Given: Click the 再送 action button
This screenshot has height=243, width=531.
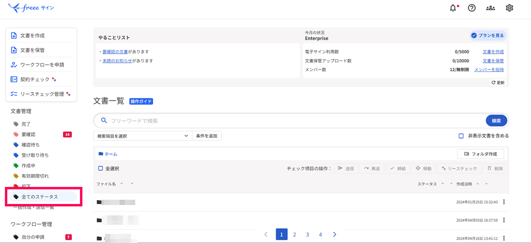Looking at the screenshot, I should point(372,168).
